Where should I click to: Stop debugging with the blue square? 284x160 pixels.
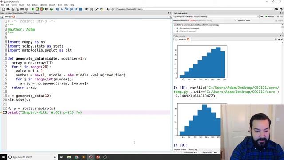click(x=81, y=9)
